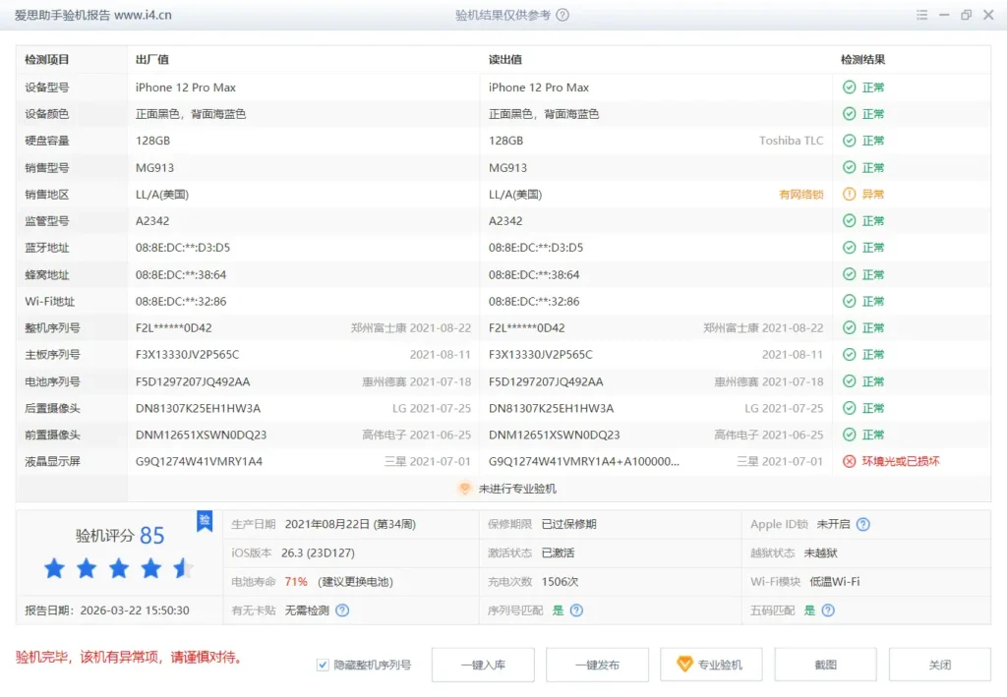This screenshot has width=1007, height=697.
Task: Click the red 验机完毕 warning message
Action: pos(129,658)
